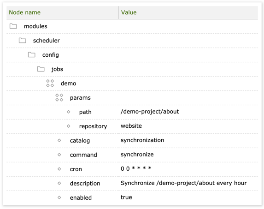Viewport: 264px width, 209px height.
Task: Click the property diamond icon for repository
Action: [68, 126]
